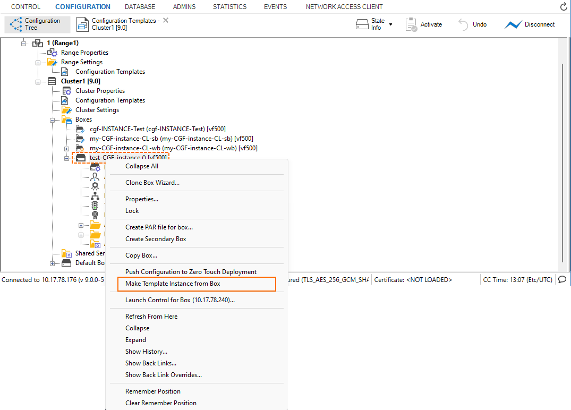Viewport: 571px width, 410px height.
Task: Choose Remember Position entry
Action: [x=197, y=391]
